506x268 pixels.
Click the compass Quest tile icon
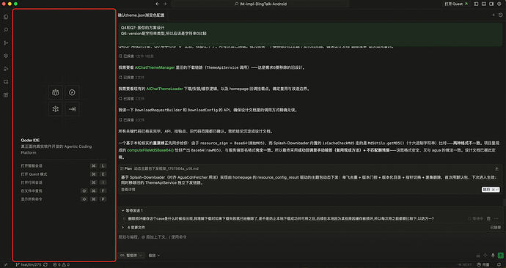pyautogui.click(x=72, y=92)
